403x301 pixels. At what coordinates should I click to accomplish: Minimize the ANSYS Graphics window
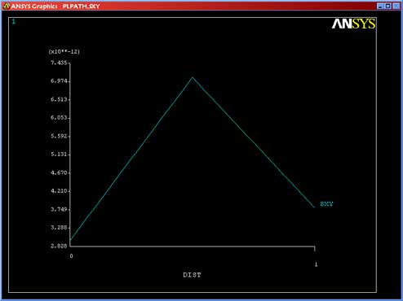(380, 6)
